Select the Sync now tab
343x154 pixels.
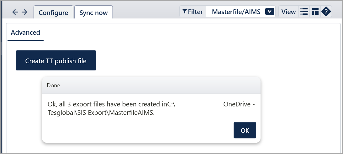tap(93, 12)
